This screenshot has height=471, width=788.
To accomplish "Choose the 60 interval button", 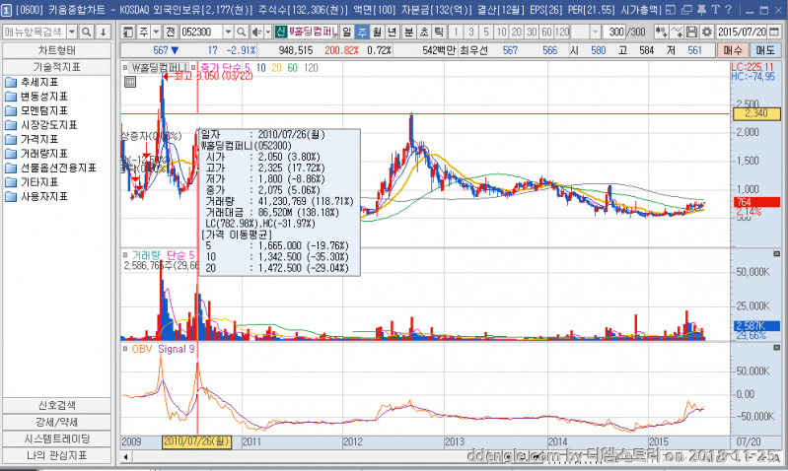I will pyautogui.click(x=546, y=33).
